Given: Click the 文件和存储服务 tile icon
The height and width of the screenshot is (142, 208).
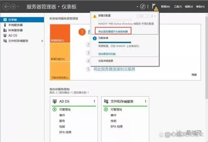Looking at the screenshot, I should [106, 101].
